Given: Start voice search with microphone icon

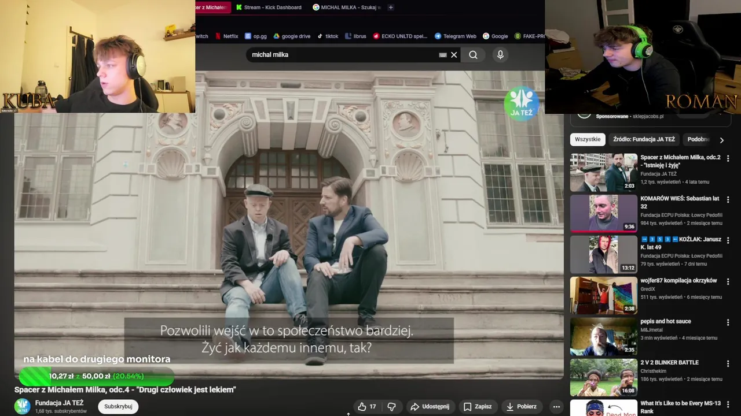Looking at the screenshot, I should tap(500, 55).
